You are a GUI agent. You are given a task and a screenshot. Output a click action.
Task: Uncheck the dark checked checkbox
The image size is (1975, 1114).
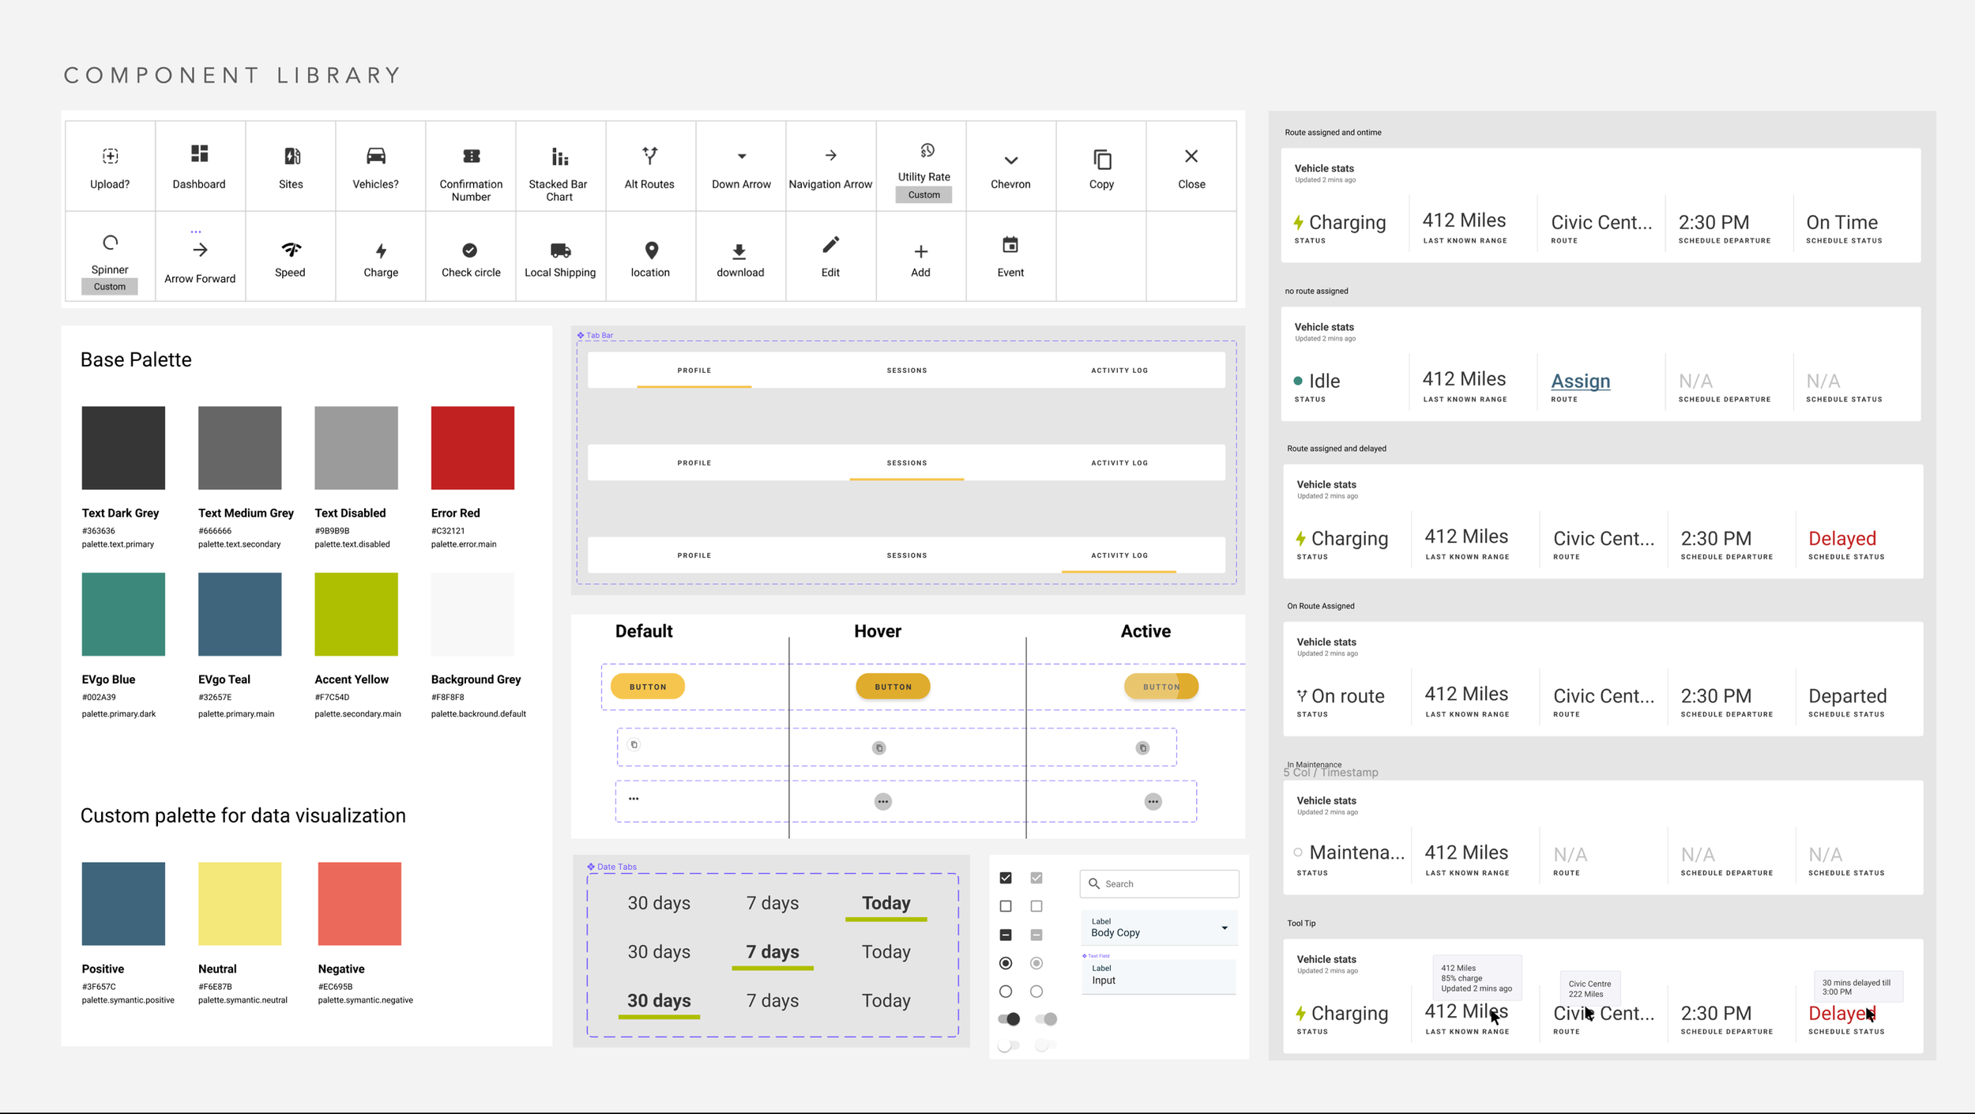pos(1006,878)
